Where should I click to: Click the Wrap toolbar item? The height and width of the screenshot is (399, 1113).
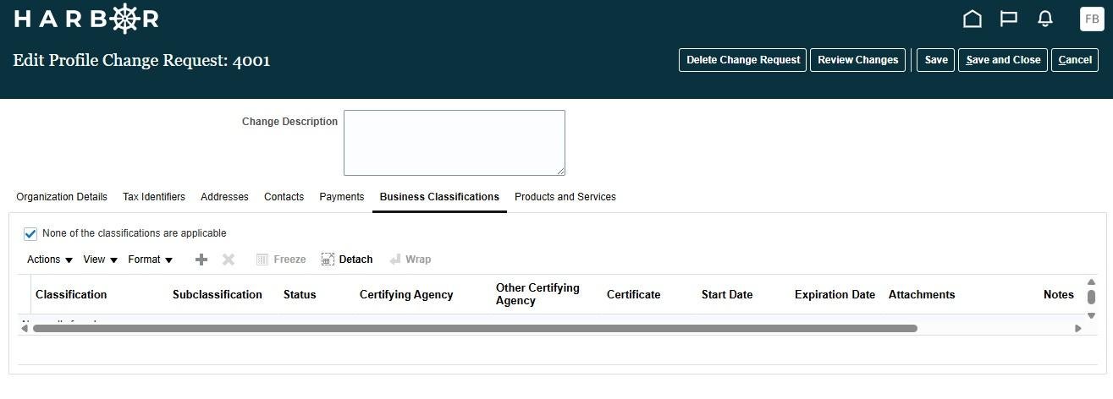tap(410, 260)
